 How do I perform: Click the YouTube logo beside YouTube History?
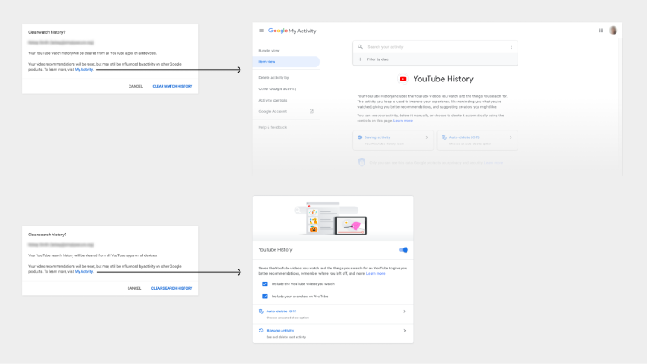[x=403, y=79]
